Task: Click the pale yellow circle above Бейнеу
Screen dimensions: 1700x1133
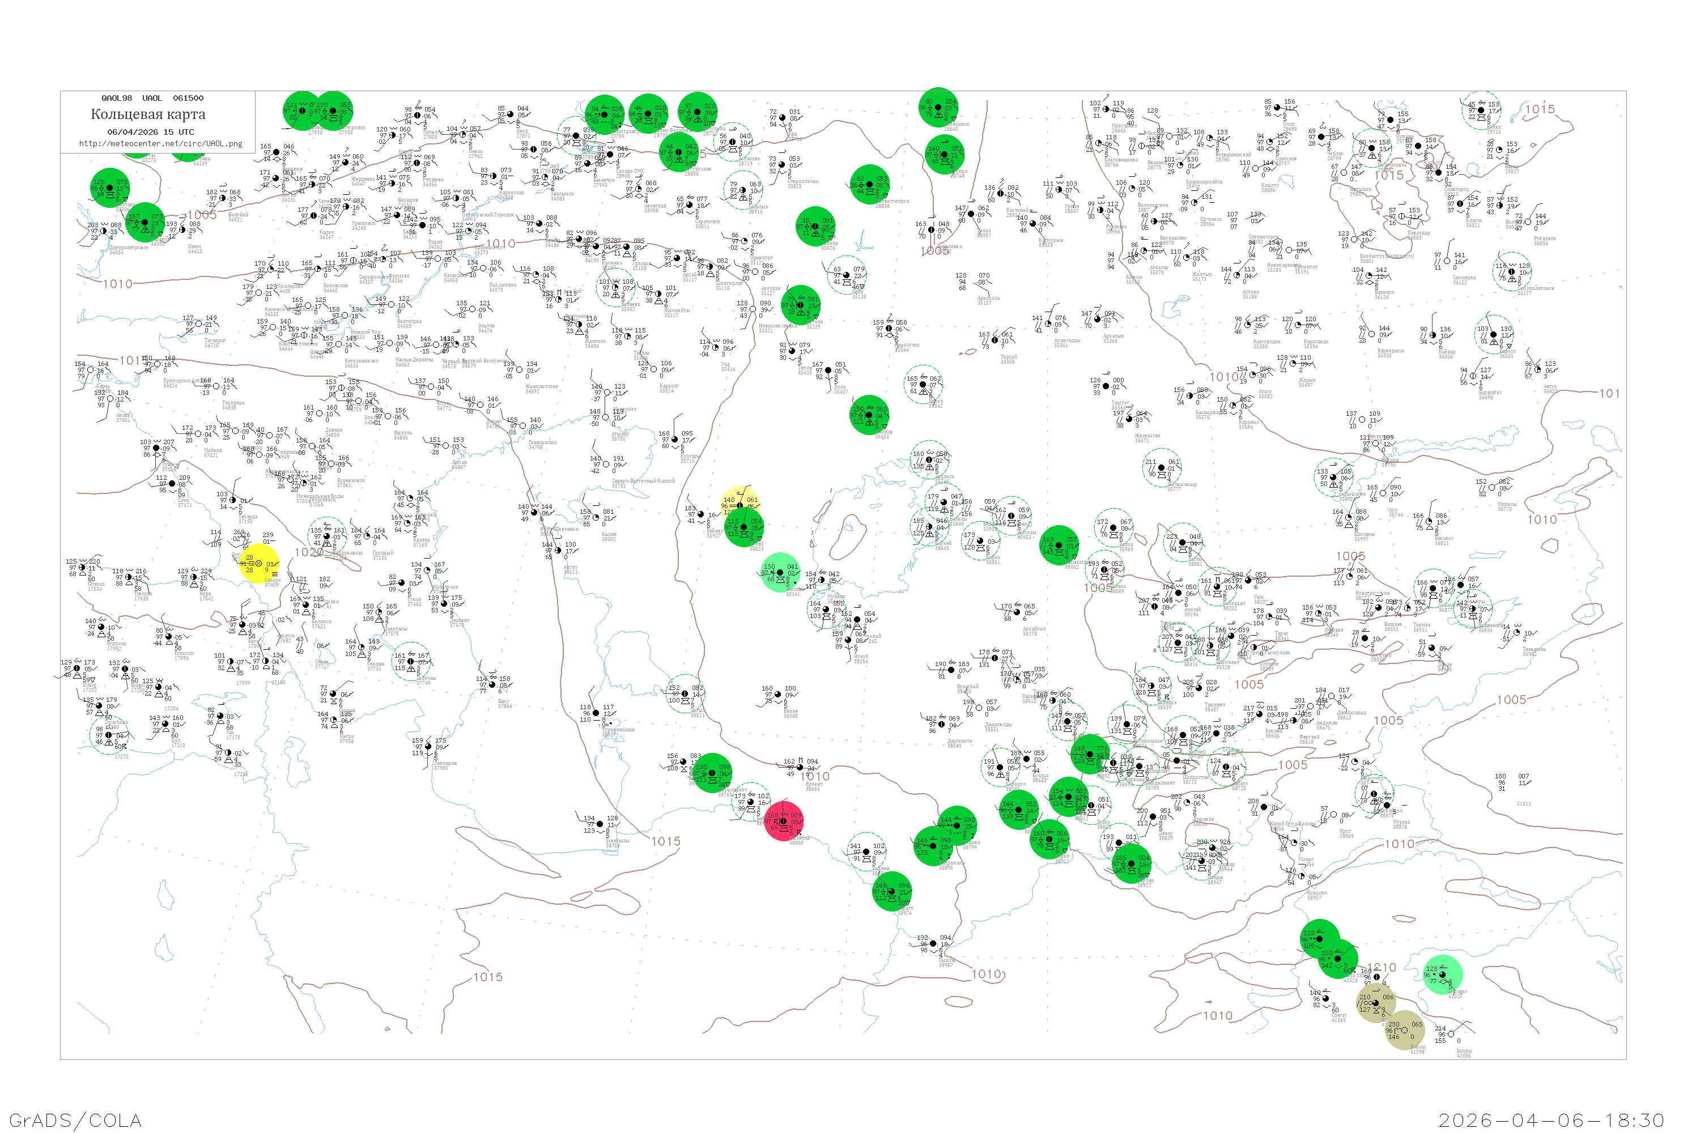Action: [740, 504]
